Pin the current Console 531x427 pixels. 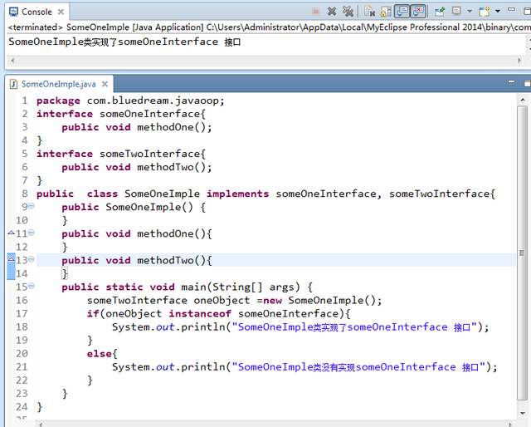pyautogui.click(x=440, y=12)
